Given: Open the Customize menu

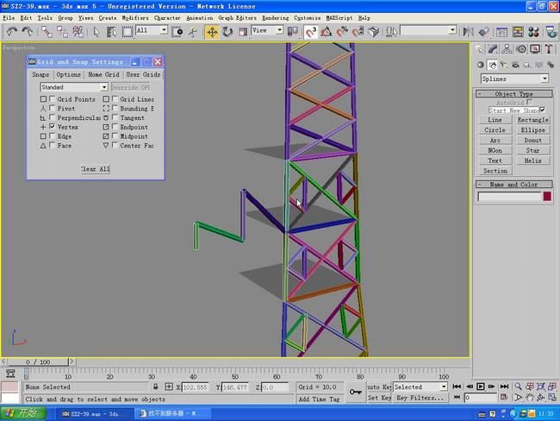Looking at the screenshot, I should [x=308, y=18].
